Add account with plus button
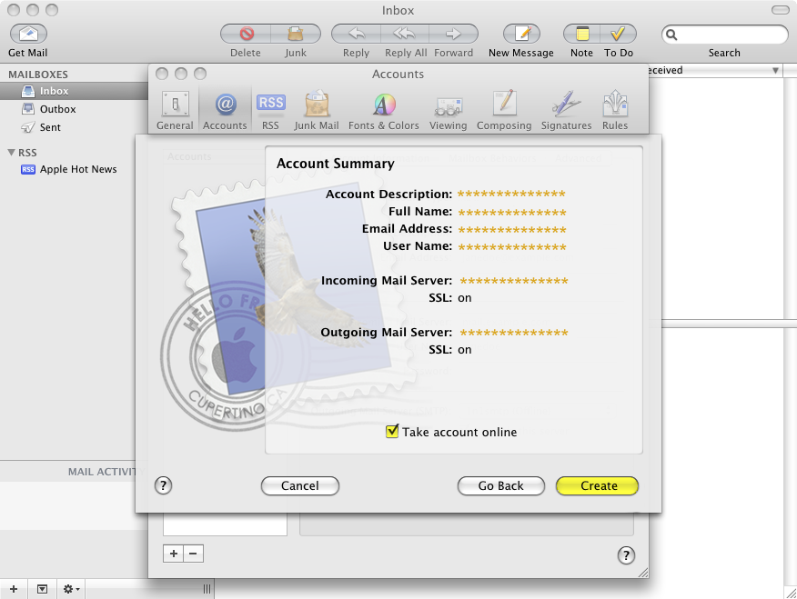797x599 pixels. (x=174, y=554)
